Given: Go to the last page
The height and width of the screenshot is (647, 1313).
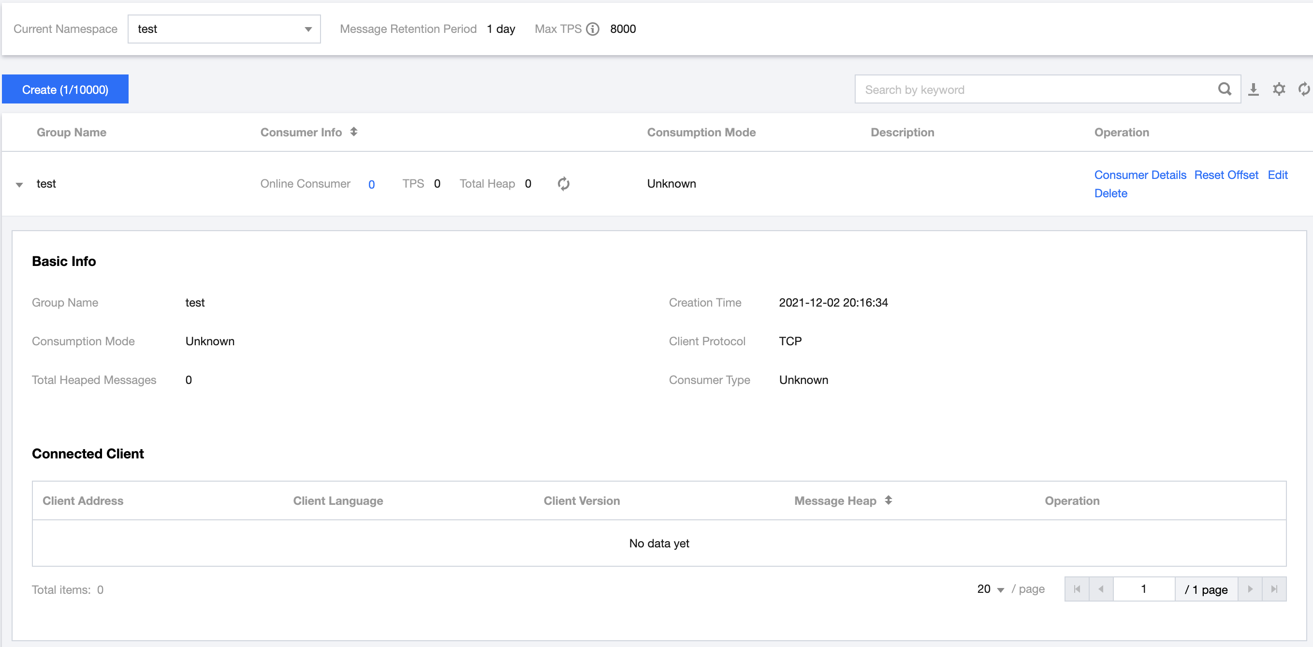Looking at the screenshot, I should point(1274,589).
